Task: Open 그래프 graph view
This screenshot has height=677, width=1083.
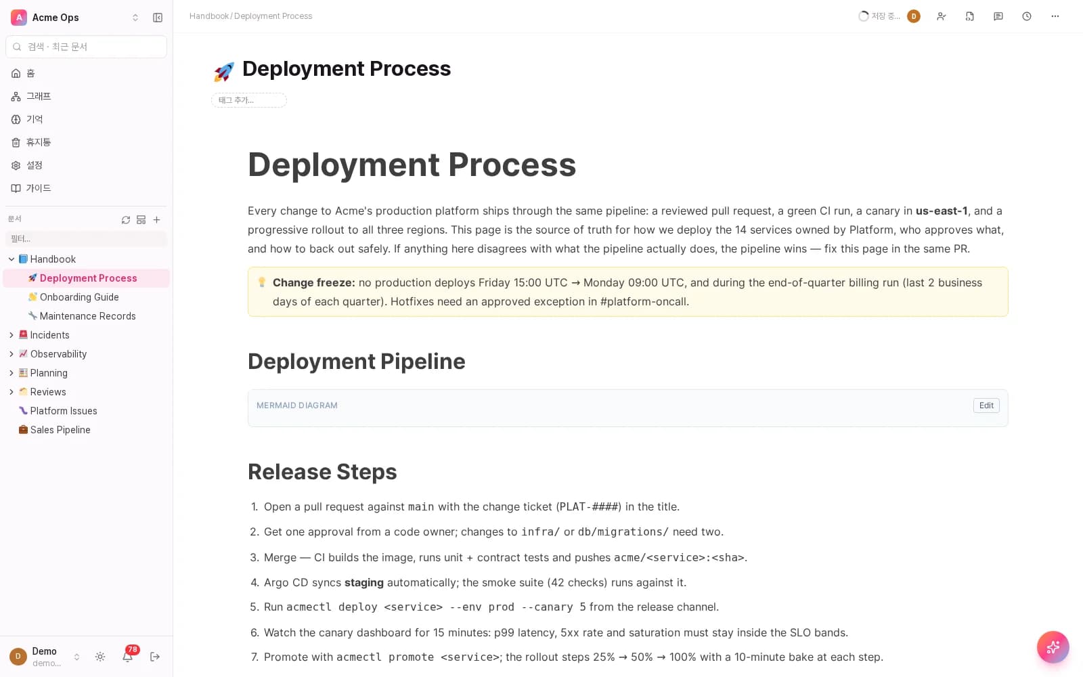Action: point(87,96)
